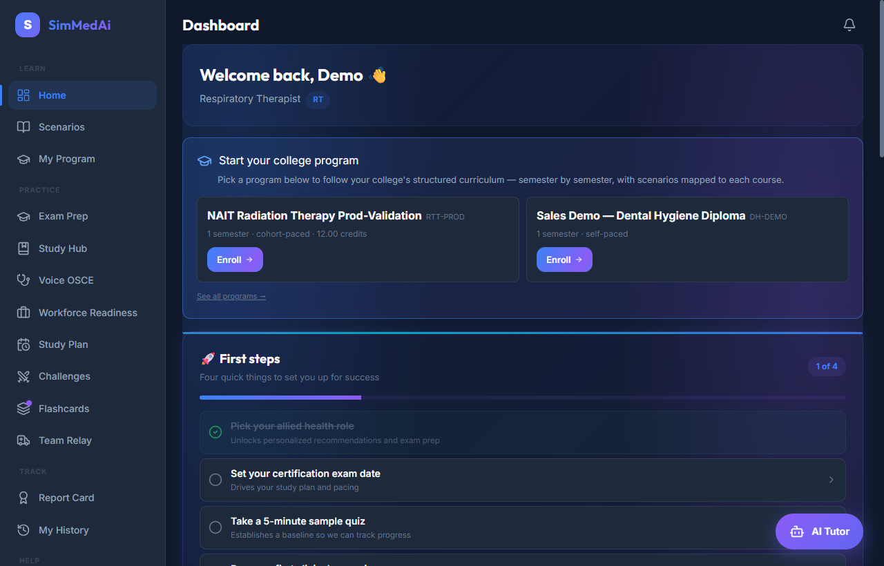The image size is (884, 566).
Task: Click the Sales Demo — Dental Hygiene Diploma title
Action: 641,215
